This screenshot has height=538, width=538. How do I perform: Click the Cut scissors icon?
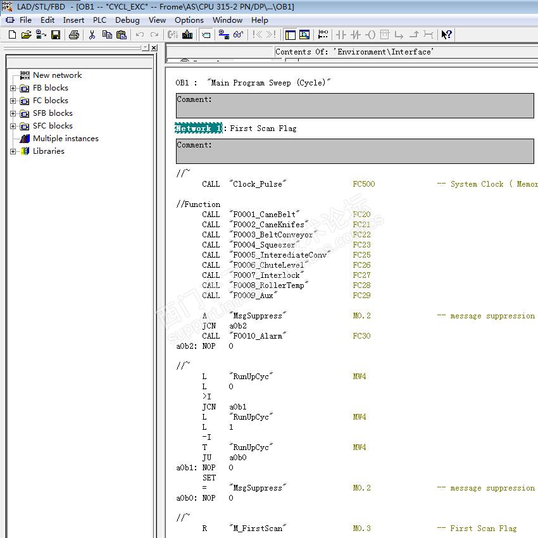tap(92, 35)
